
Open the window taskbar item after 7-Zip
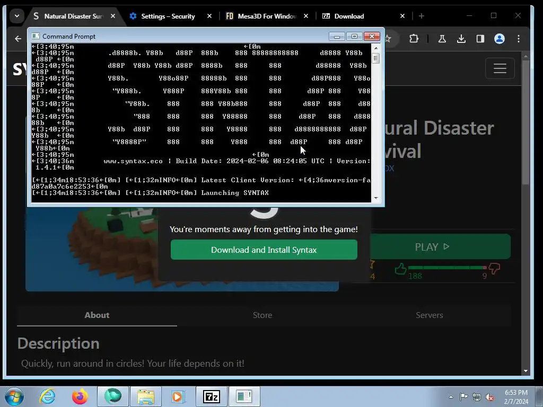pyautogui.click(x=244, y=396)
